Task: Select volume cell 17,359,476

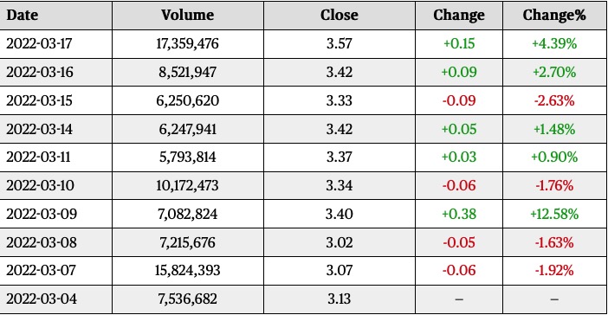Action: (188, 43)
